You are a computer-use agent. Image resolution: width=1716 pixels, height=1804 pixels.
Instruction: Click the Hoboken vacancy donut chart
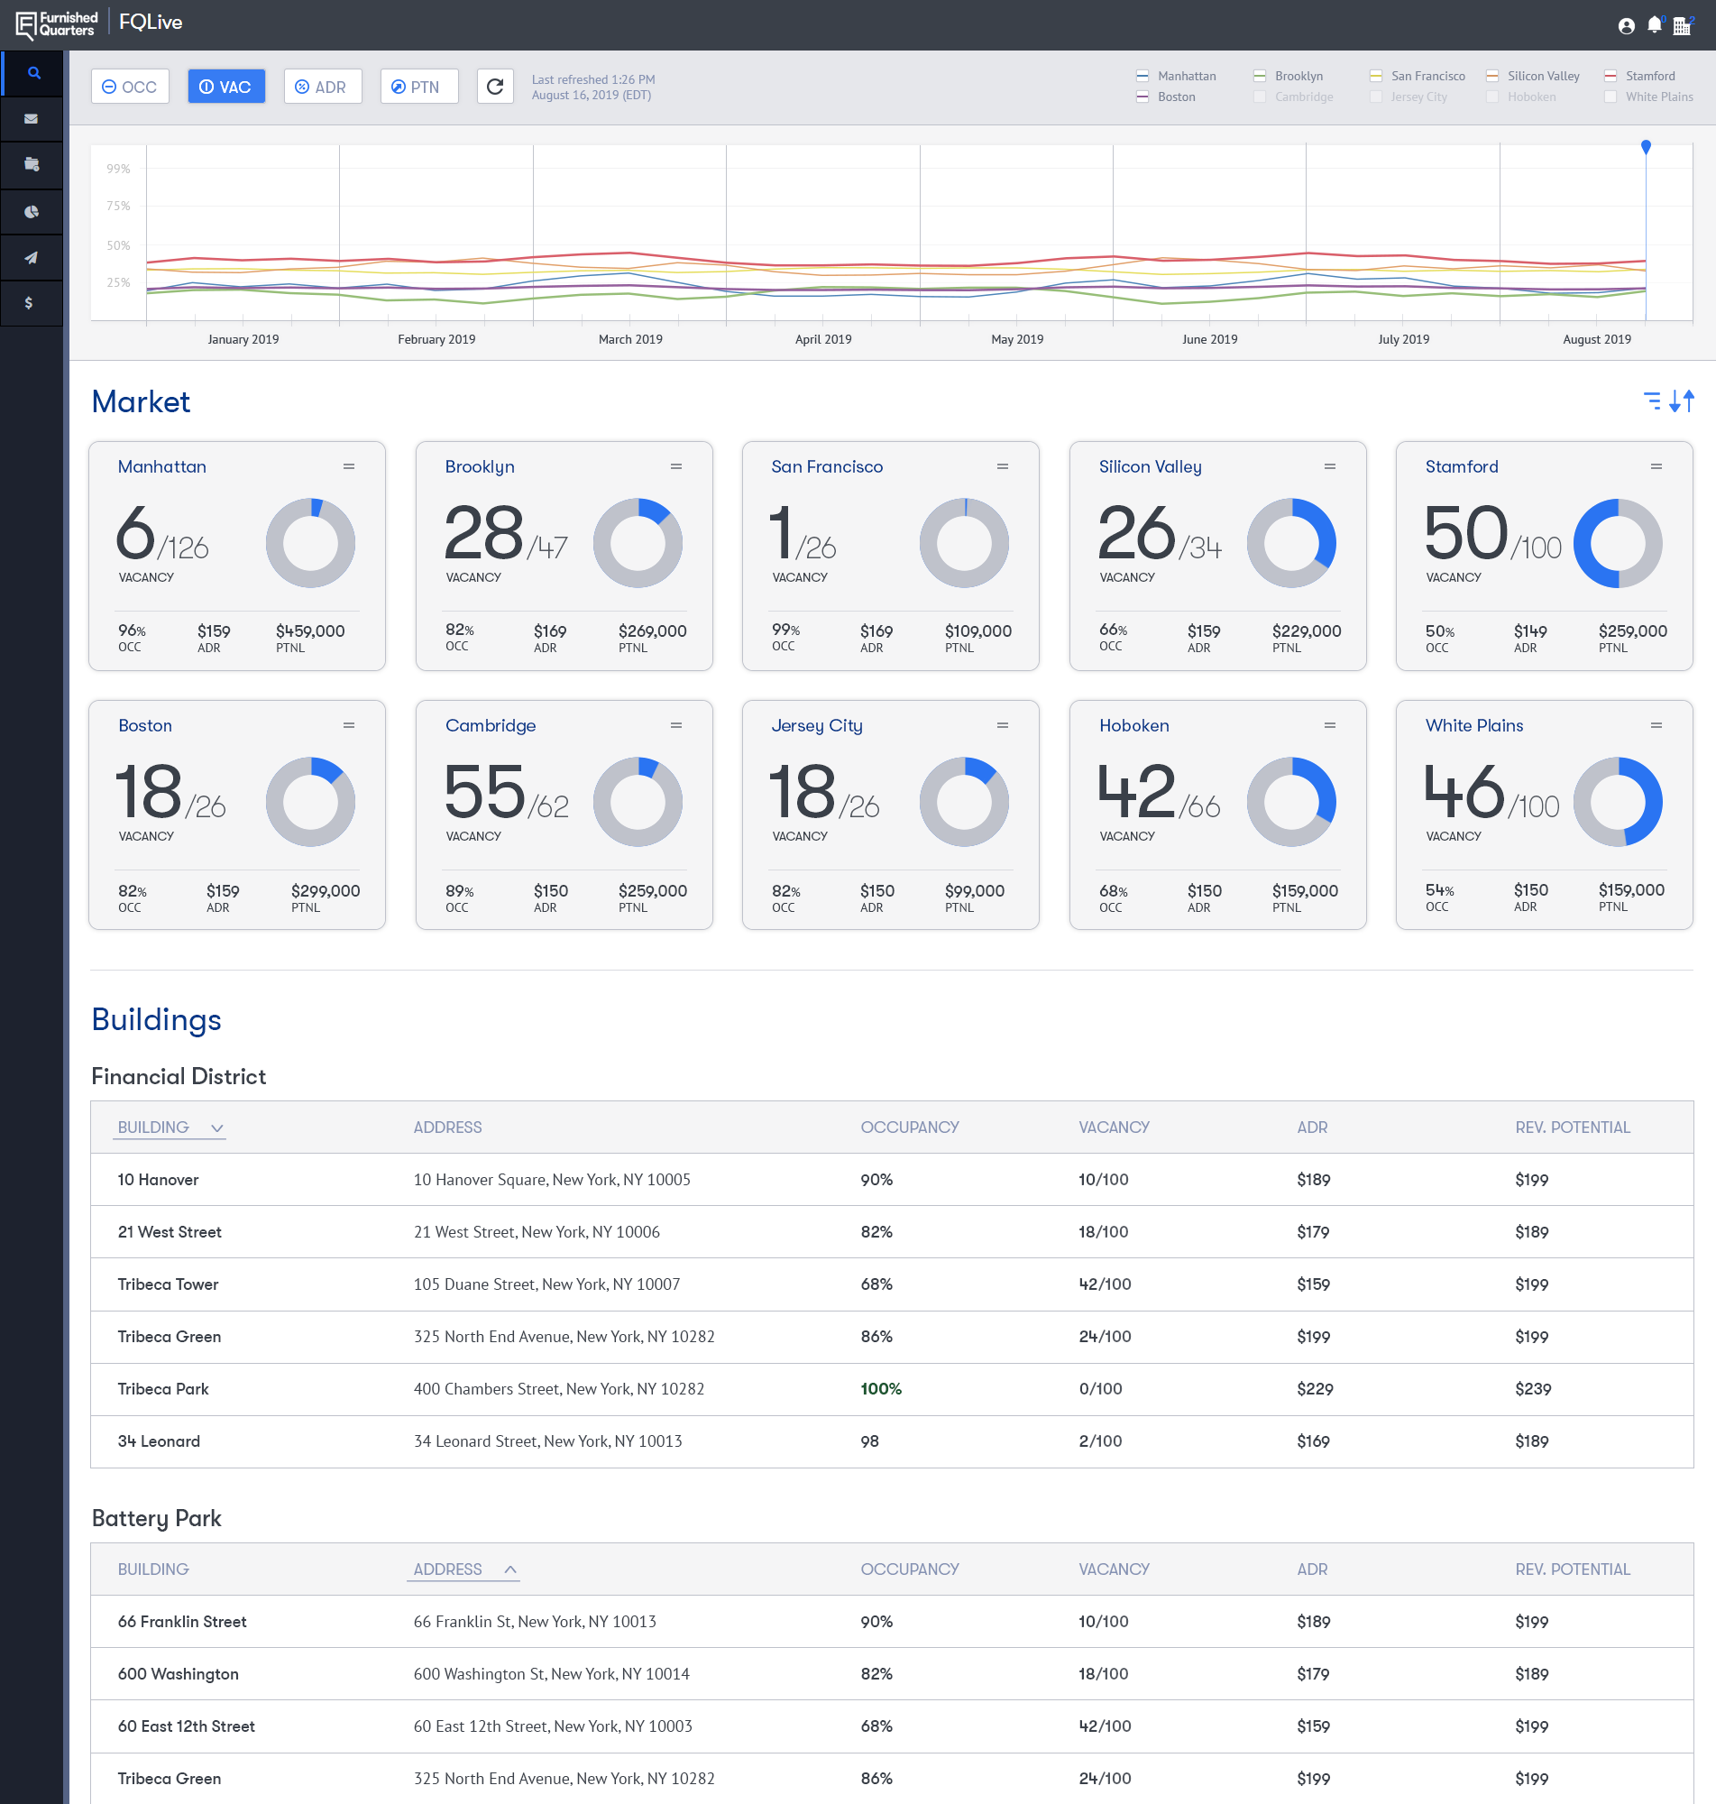(x=1291, y=802)
